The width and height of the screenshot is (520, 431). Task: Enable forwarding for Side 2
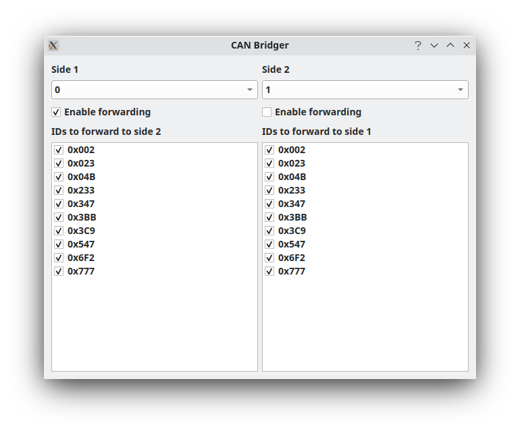pyautogui.click(x=267, y=112)
